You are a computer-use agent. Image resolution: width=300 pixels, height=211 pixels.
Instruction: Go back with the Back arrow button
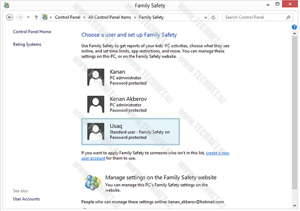(9, 17)
